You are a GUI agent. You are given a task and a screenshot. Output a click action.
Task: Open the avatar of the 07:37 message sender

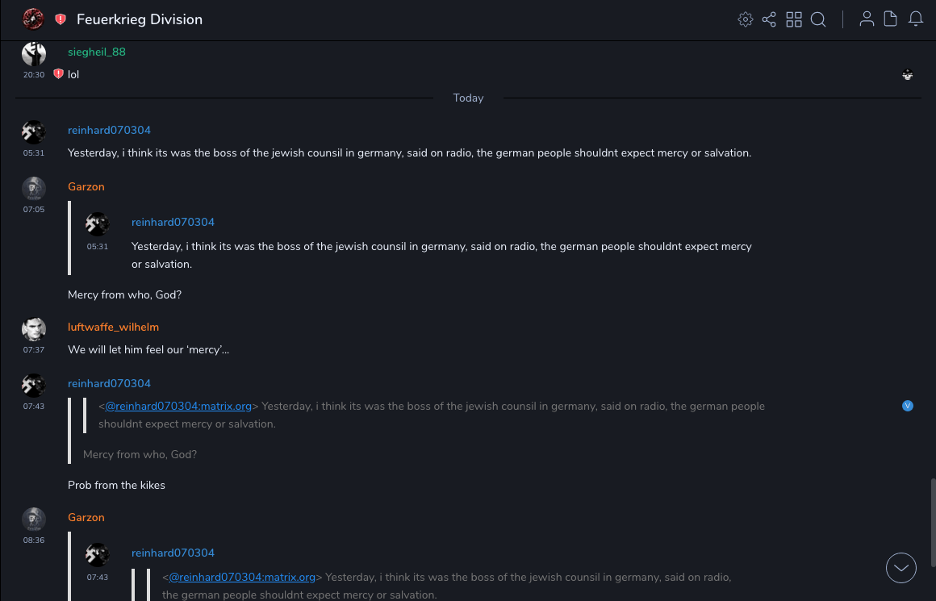(34, 329)
